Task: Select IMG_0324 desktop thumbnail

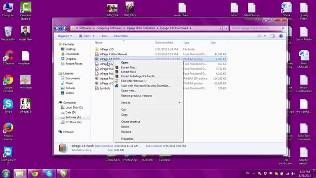Action: coord(112,10)
